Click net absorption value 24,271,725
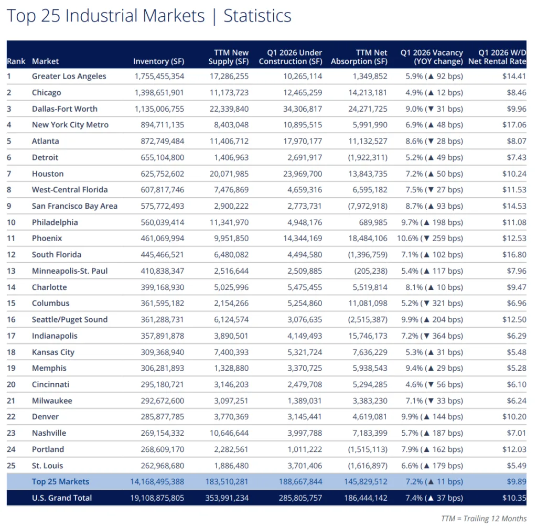The height and width of the screenshot is (528, 537). click(368, 109)
